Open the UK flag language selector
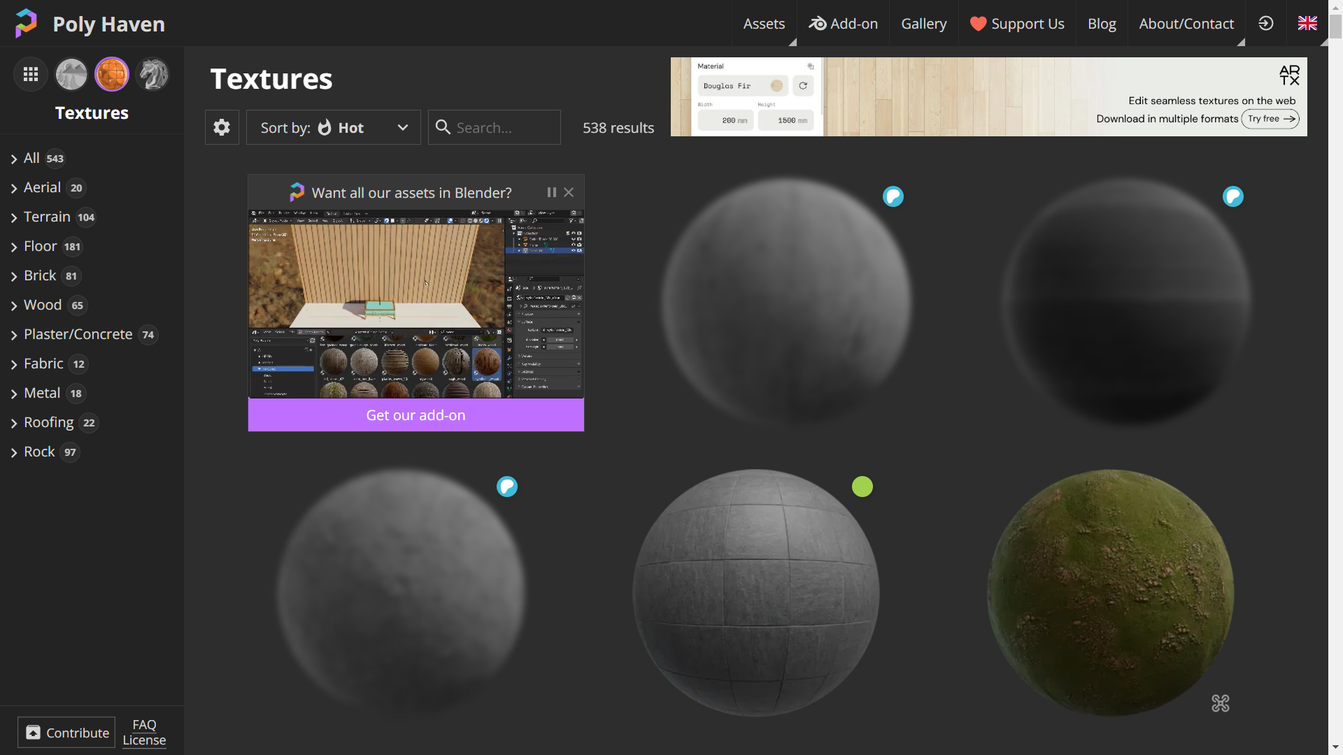This screenshot has width=1343, height=755. click(1307, 23)
